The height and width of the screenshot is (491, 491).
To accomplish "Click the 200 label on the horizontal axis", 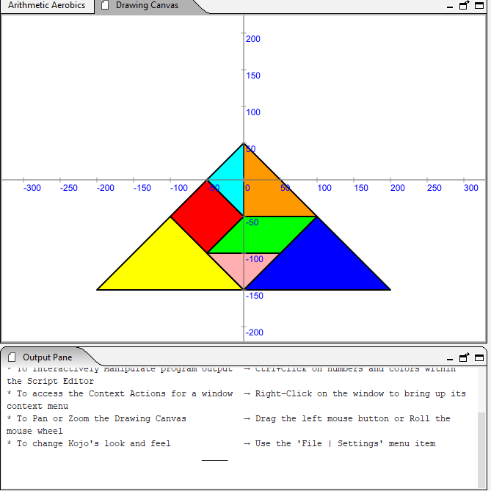I will [x=397, y=188].
